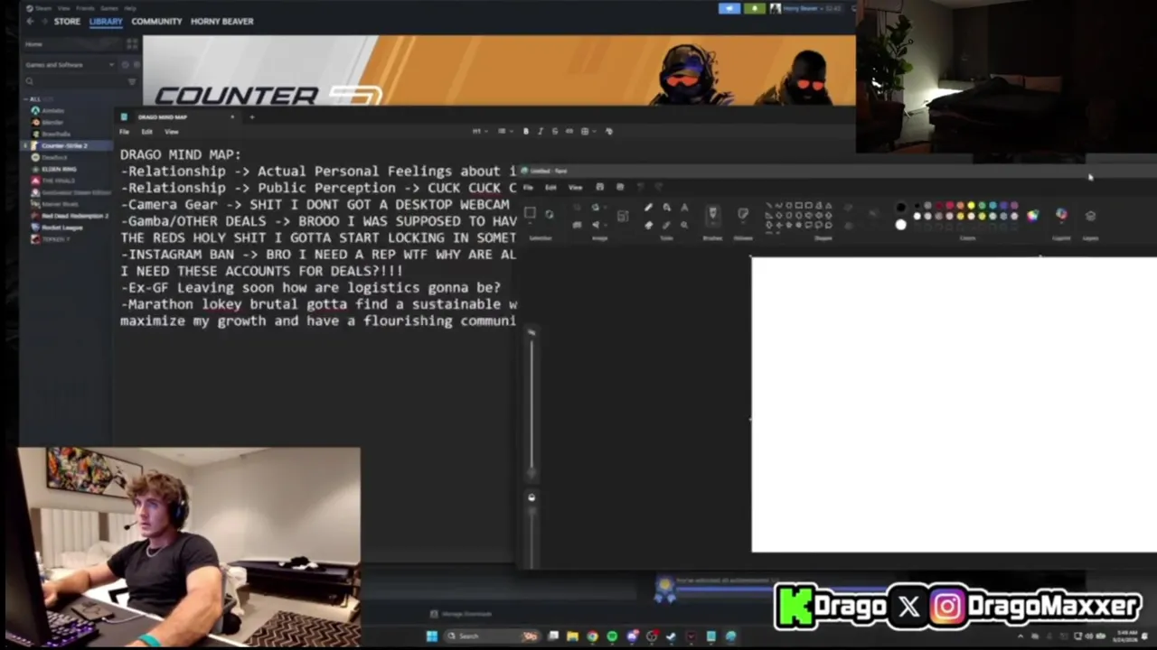Add a new tab in Notepad
1157x650 pixels.
pyautogui.click(x=252, y=116)
